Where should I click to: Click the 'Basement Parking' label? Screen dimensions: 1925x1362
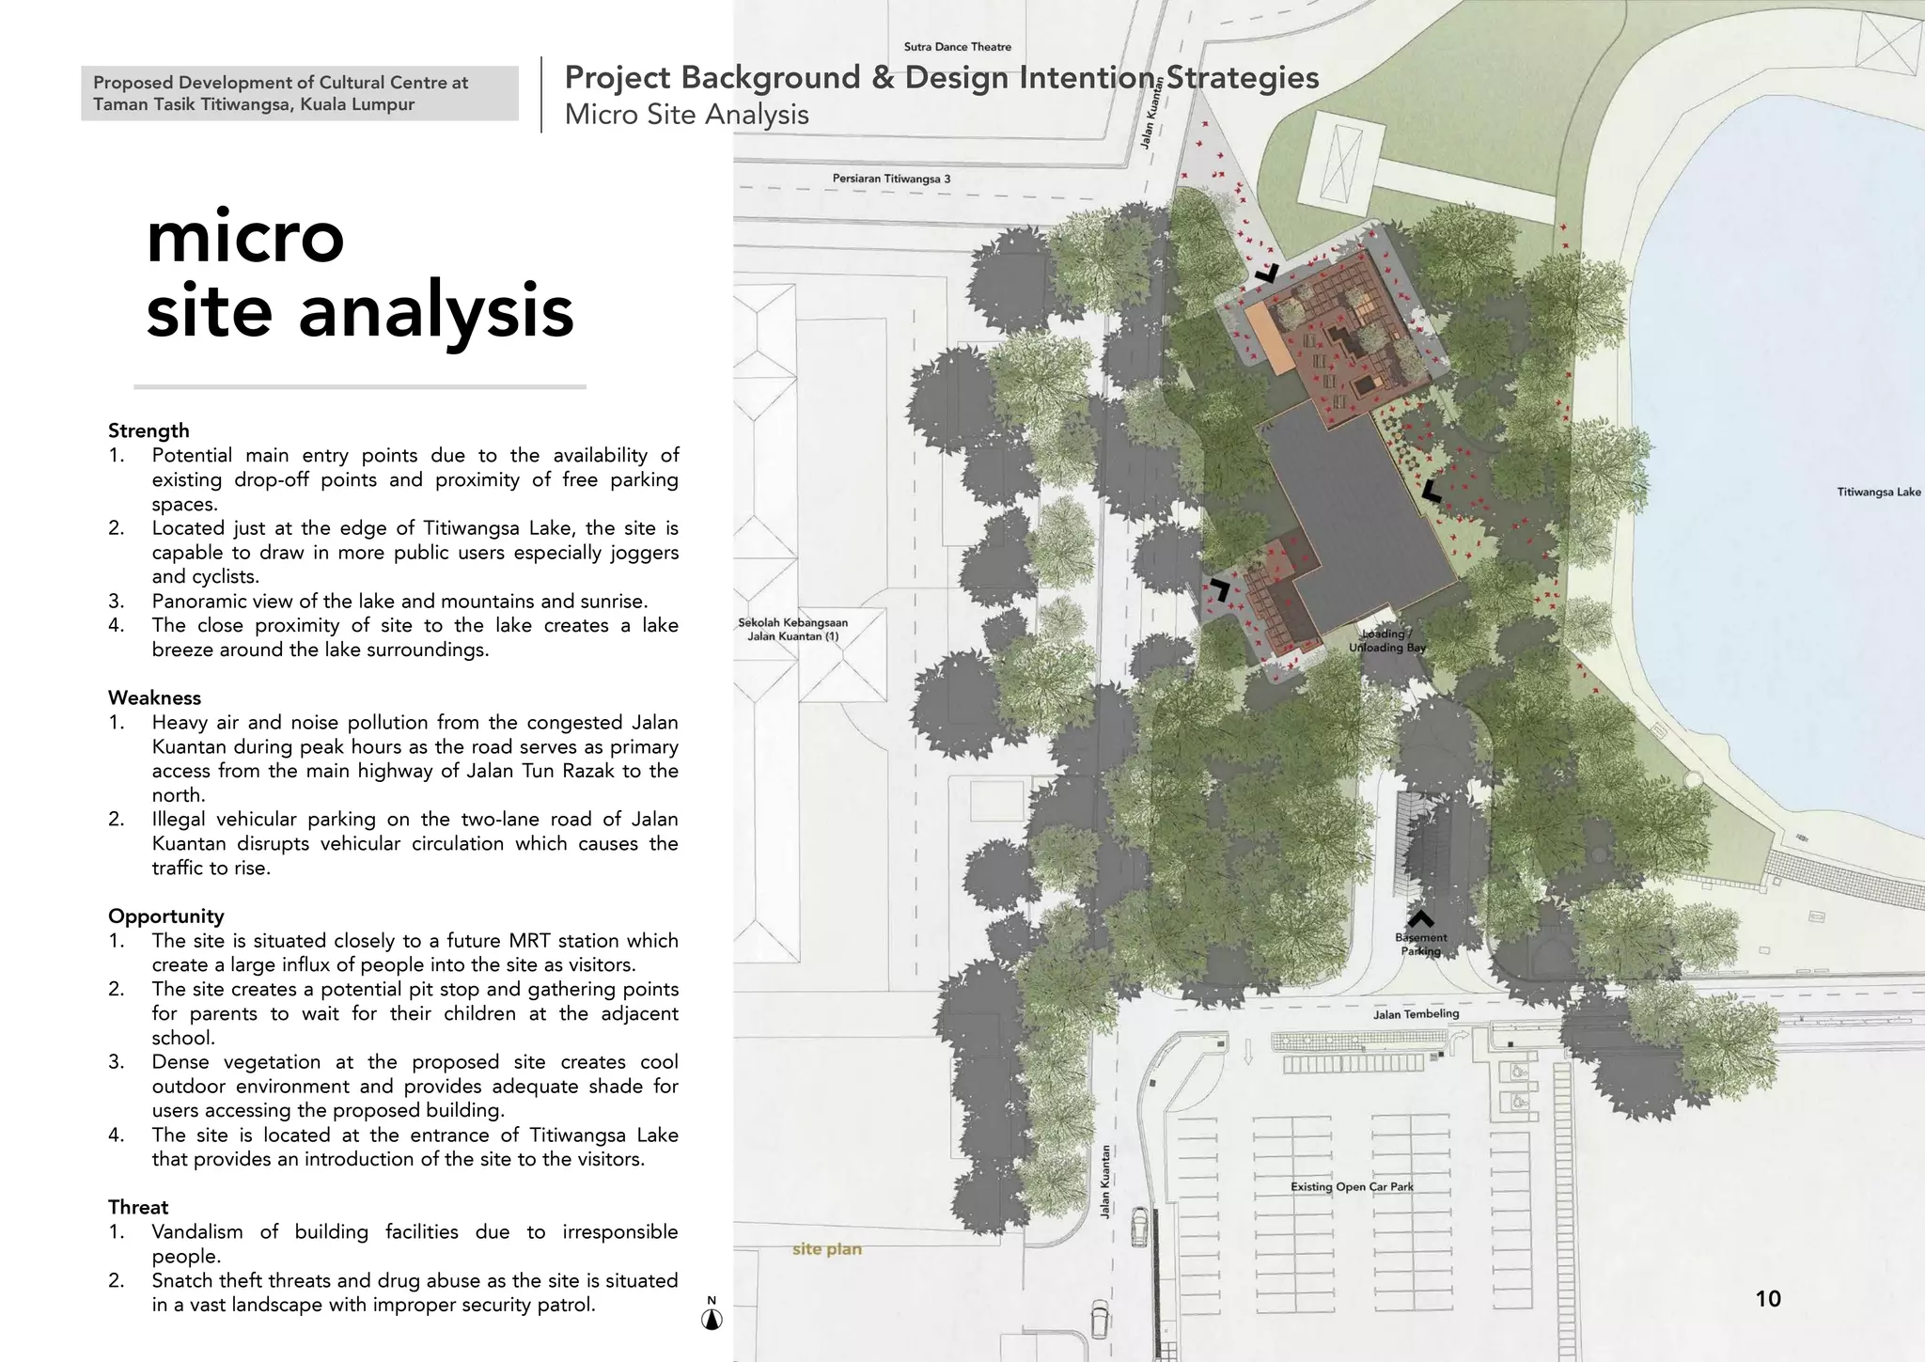point(1421,944)
